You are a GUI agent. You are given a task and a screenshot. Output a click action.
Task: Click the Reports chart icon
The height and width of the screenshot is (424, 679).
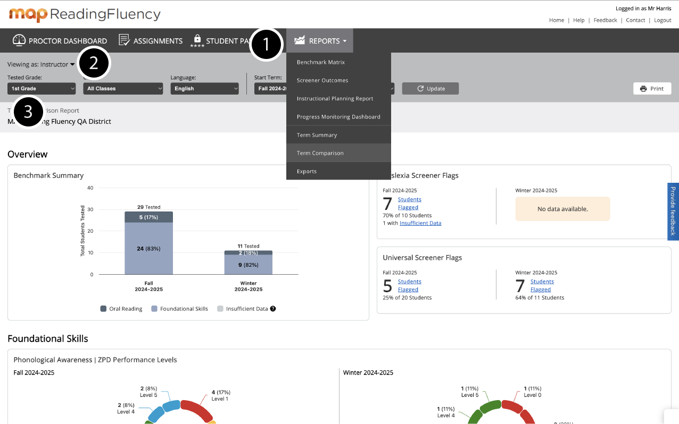(300, 40)
